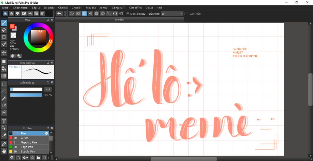The height and width of the screenshot is (161, 313).
Task: Click the brush size slider bar
Action: coord(26,89)
